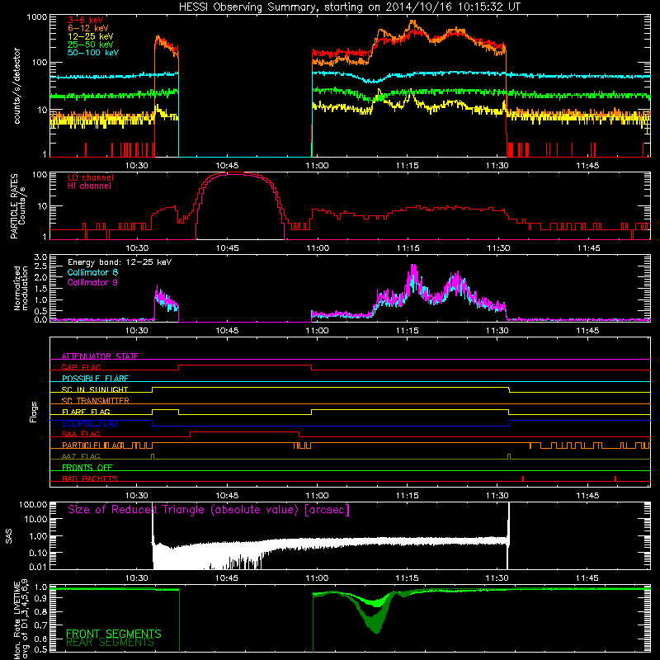Click the HESSI Observing Summary title text
The image size is (660, 660).
coord(349,7)
